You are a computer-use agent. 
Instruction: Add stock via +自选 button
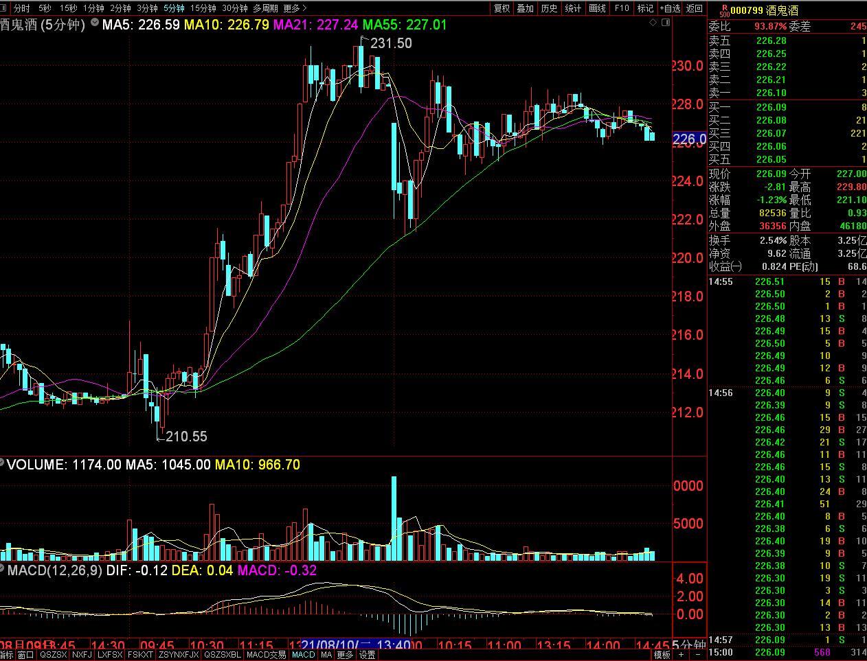click(671, 8)
